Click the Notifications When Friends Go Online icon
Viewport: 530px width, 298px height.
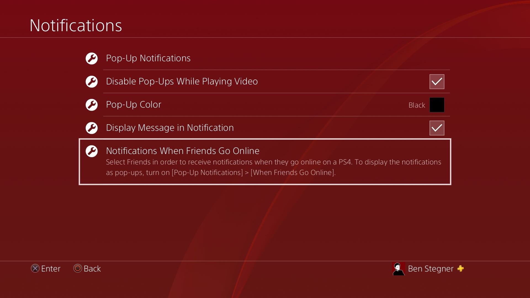91,151
